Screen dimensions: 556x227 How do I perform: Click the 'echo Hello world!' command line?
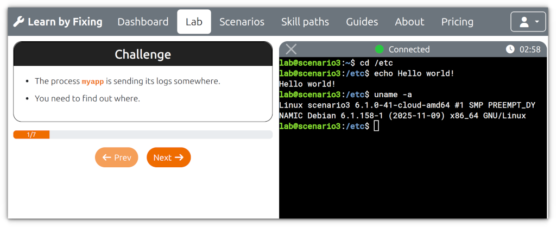[x=367, y=74]
